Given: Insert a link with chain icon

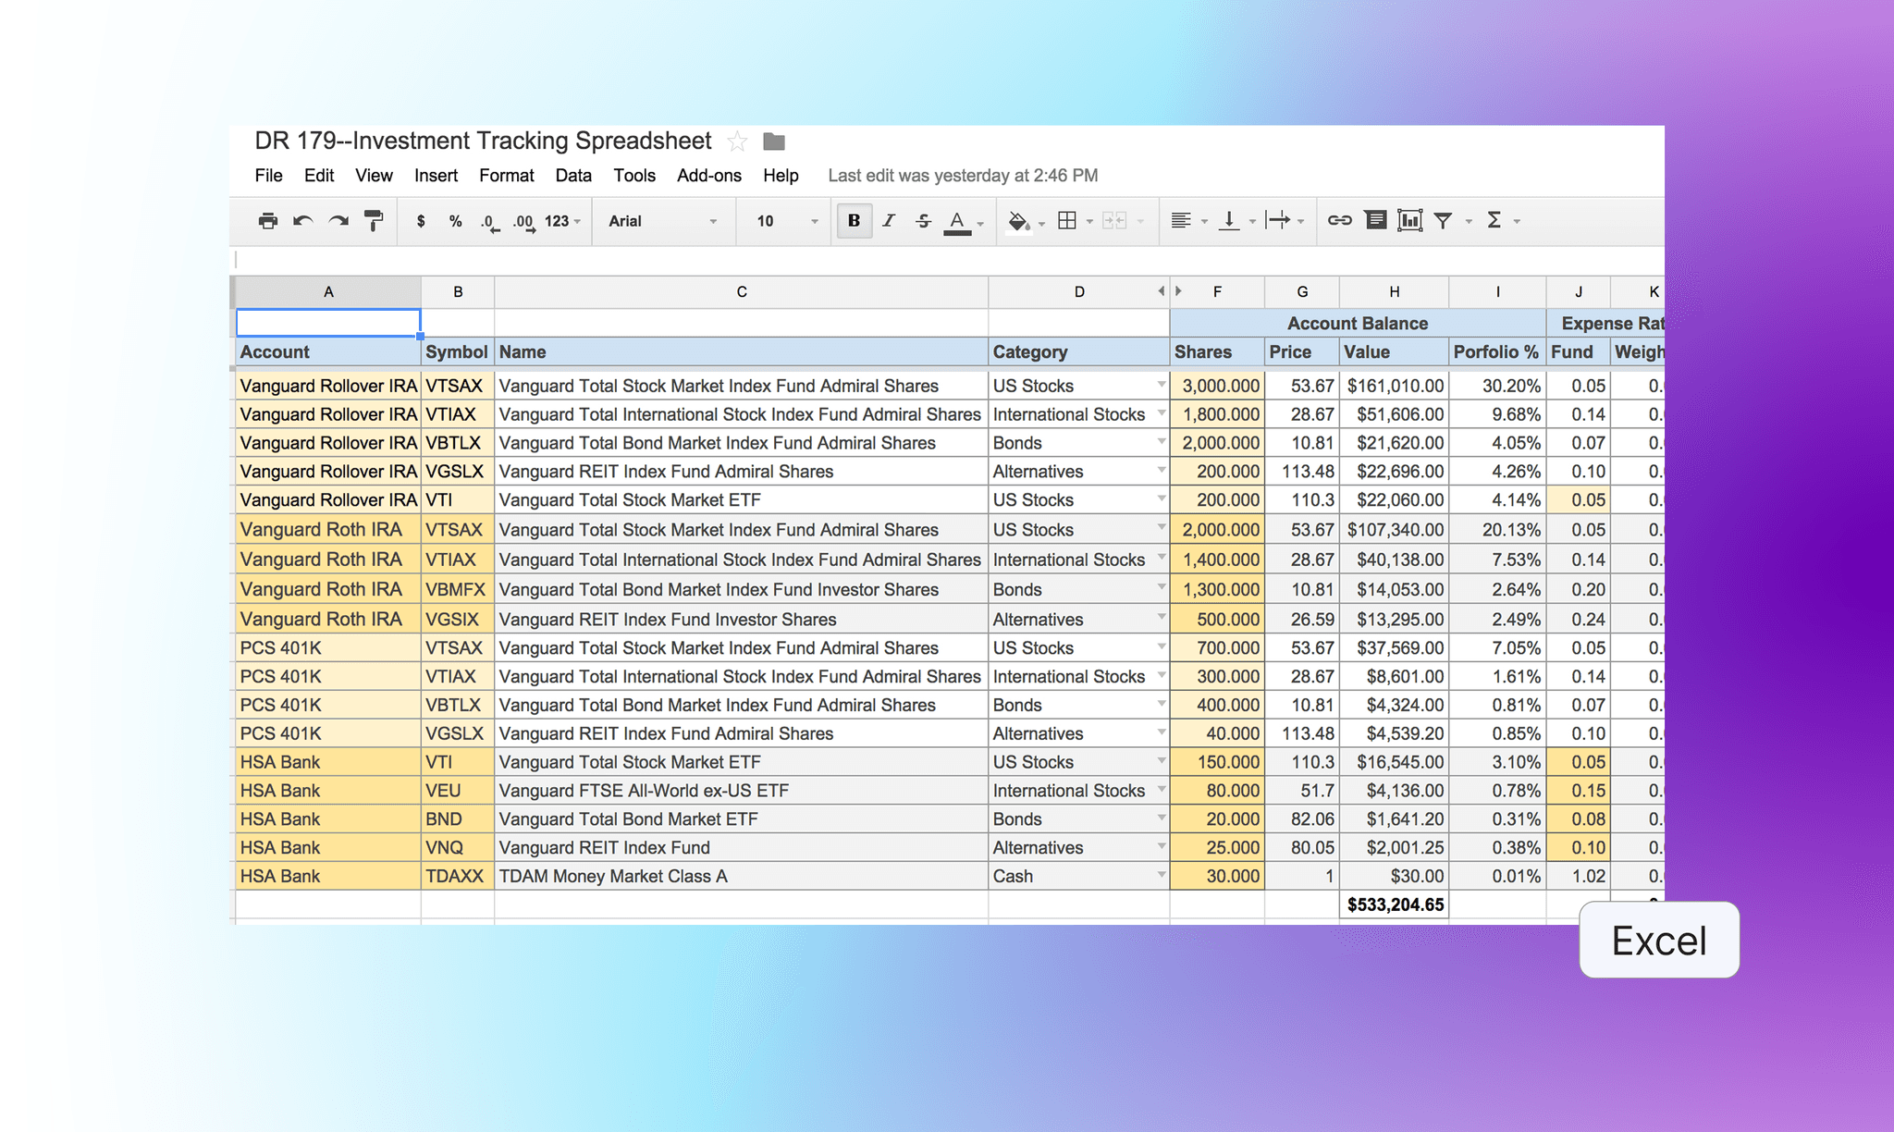Looking at the screenshot, I should [x=1339, y=220].
